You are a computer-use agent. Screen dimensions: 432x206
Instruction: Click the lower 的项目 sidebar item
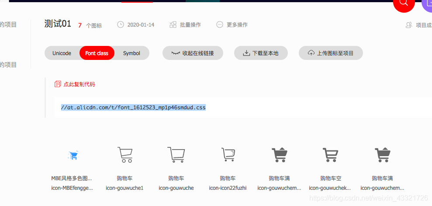click(x=8, y=65)
